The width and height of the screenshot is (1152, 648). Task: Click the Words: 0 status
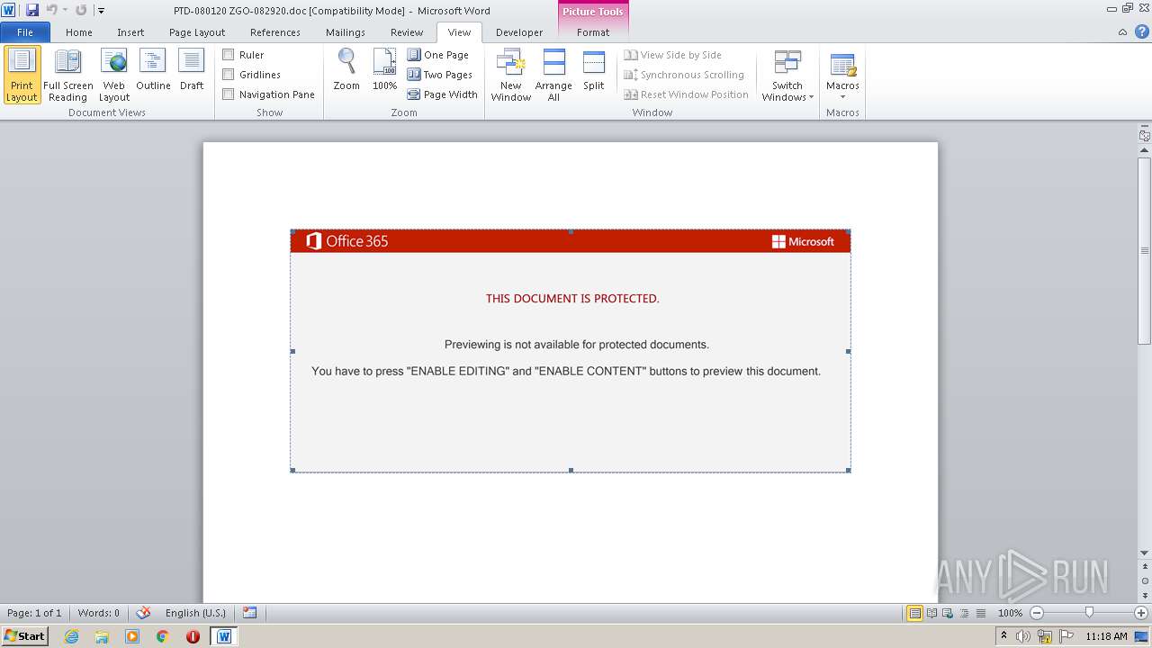(x=98, y=613)
